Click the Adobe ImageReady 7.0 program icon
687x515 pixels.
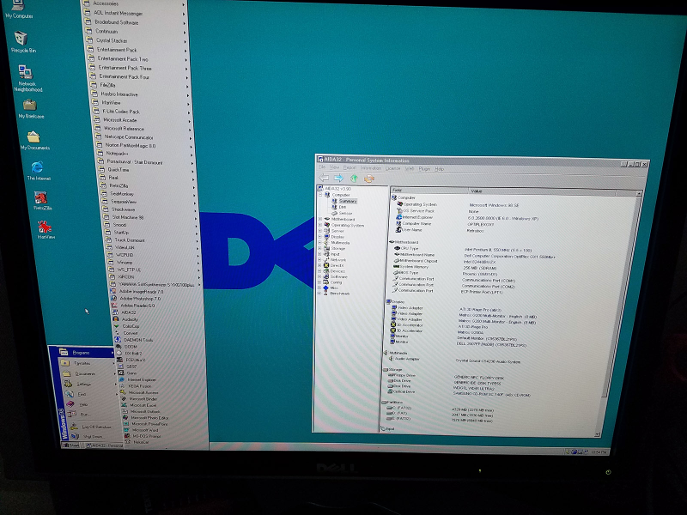pos(114,291)
